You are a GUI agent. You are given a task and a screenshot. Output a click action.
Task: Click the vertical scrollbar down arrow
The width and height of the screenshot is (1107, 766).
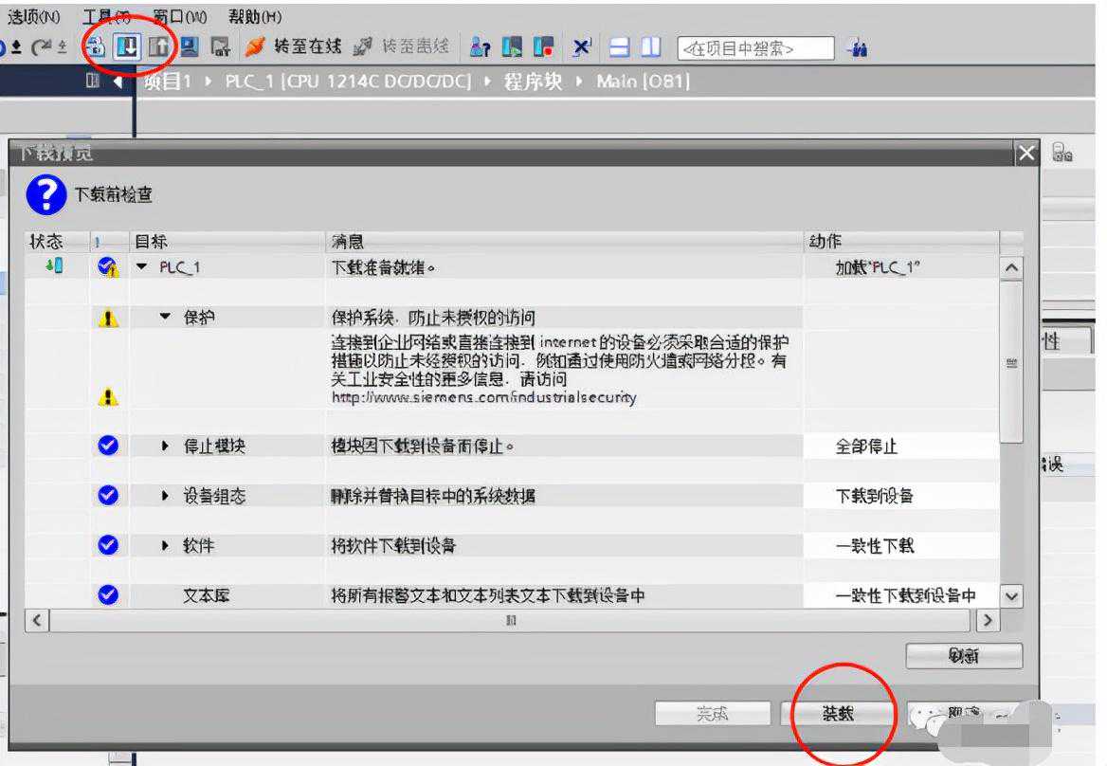[1012, 596]
